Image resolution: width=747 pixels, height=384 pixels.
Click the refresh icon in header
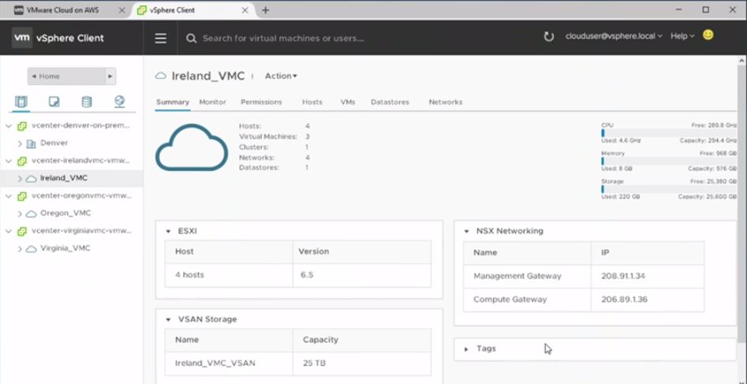[x=549, y=37]
